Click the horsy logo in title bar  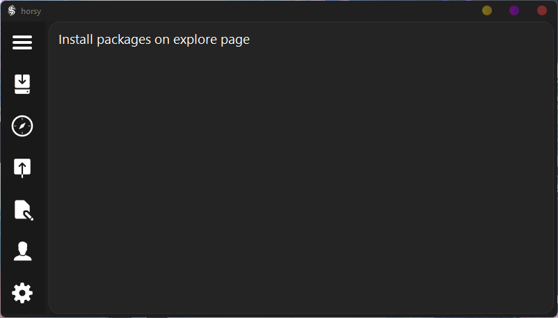(x=11, y=10)
